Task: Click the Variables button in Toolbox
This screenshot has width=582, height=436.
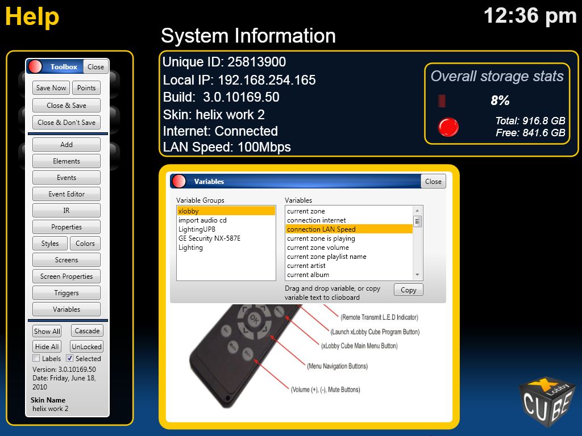Action: [x=66, y=309]
